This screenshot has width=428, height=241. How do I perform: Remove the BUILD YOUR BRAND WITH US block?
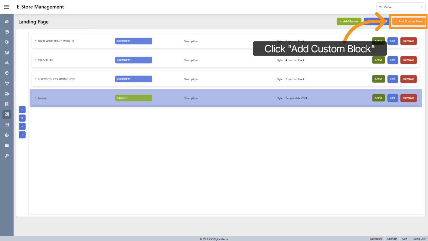[408, 41]
